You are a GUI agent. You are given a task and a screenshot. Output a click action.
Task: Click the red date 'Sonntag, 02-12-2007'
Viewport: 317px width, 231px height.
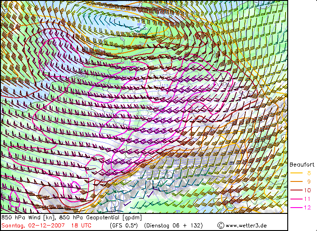33,225
